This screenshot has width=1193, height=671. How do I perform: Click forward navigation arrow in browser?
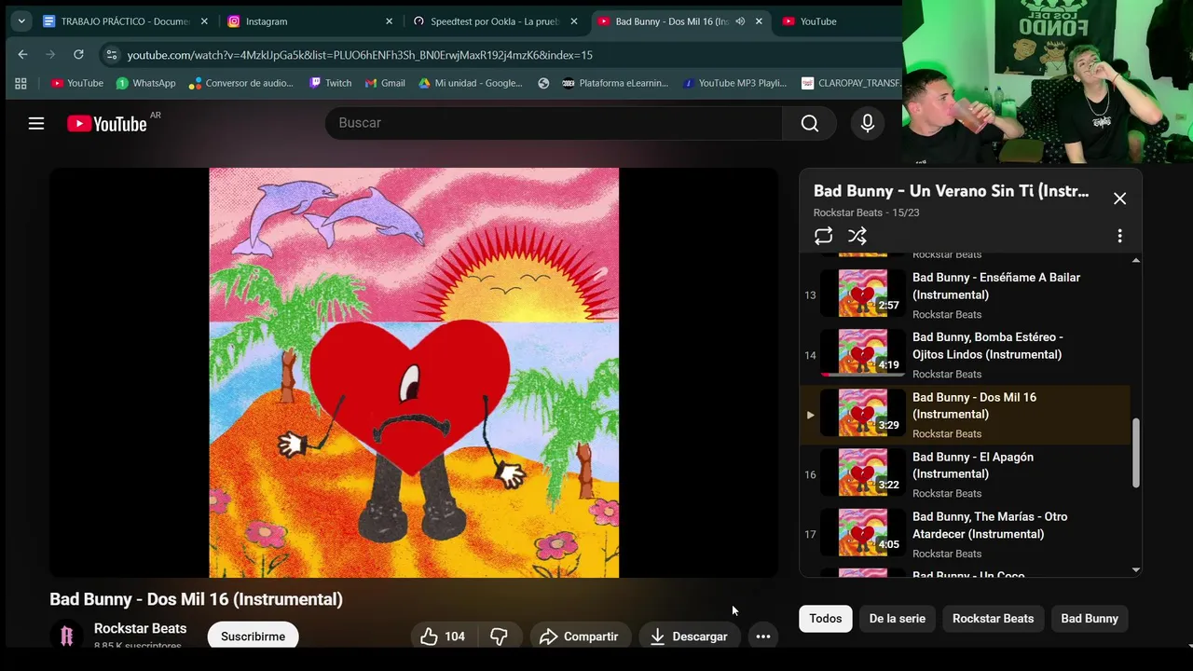tap(50, 55)
